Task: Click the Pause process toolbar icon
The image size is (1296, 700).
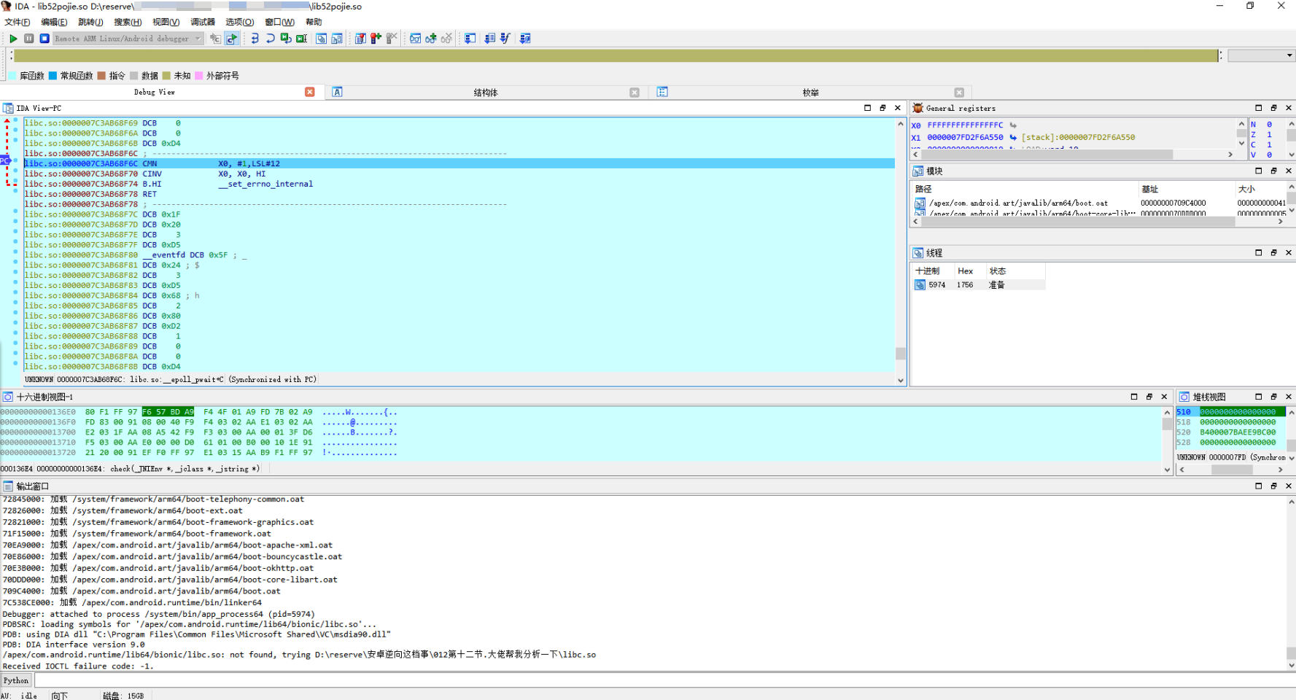Action: [x=29, y=39]
